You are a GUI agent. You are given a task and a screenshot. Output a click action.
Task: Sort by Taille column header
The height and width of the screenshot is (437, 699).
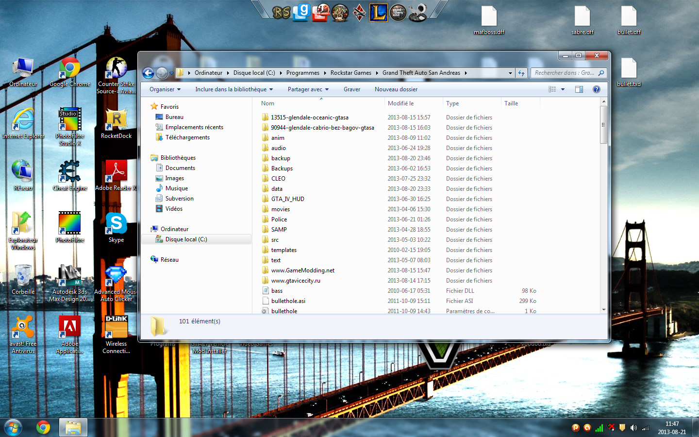[520, 103]
